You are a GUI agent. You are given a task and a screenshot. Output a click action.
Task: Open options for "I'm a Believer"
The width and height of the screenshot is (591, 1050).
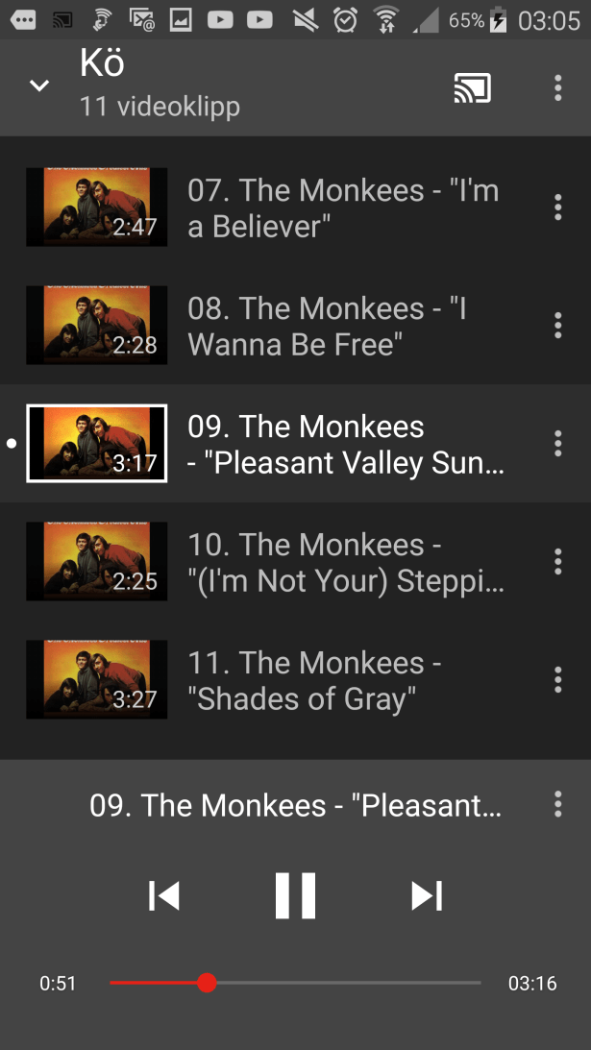557,208
